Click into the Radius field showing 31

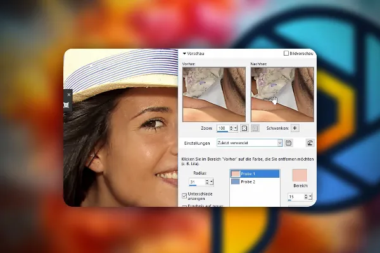point(197,182)
